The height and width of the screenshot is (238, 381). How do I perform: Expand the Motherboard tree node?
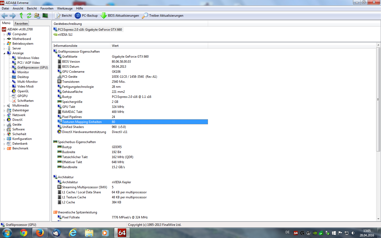pyautogui.click(x=4, y=39)
